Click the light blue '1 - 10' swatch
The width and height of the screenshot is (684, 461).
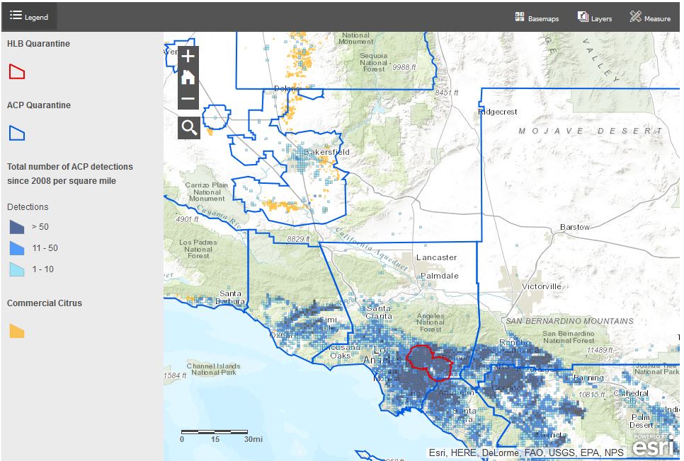[17, 269]
